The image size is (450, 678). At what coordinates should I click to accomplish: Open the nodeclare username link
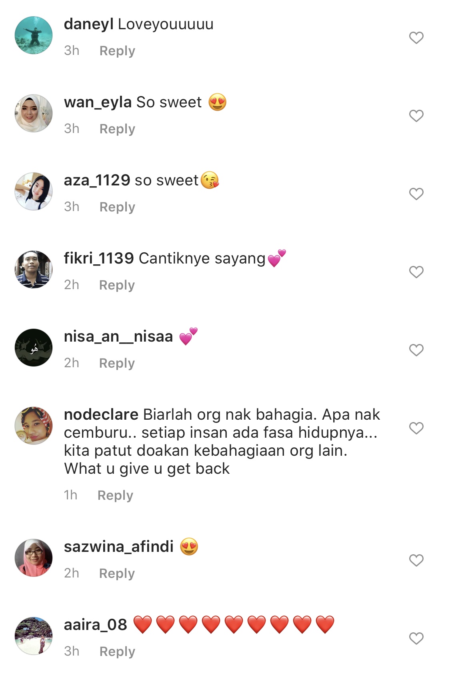(x=101, y=414)
